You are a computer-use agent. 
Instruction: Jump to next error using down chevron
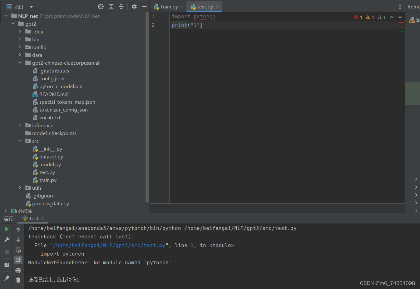tap(400, 17)
